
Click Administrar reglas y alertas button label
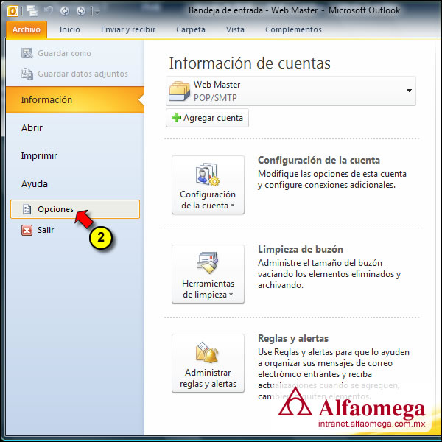208,379
